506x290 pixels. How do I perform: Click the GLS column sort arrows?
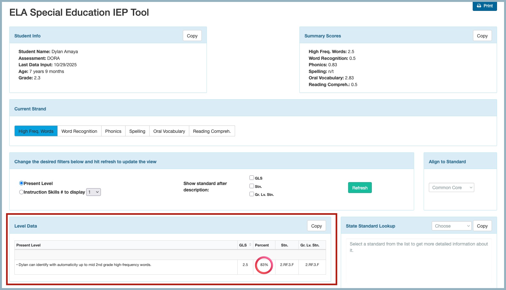pos(250,245)
